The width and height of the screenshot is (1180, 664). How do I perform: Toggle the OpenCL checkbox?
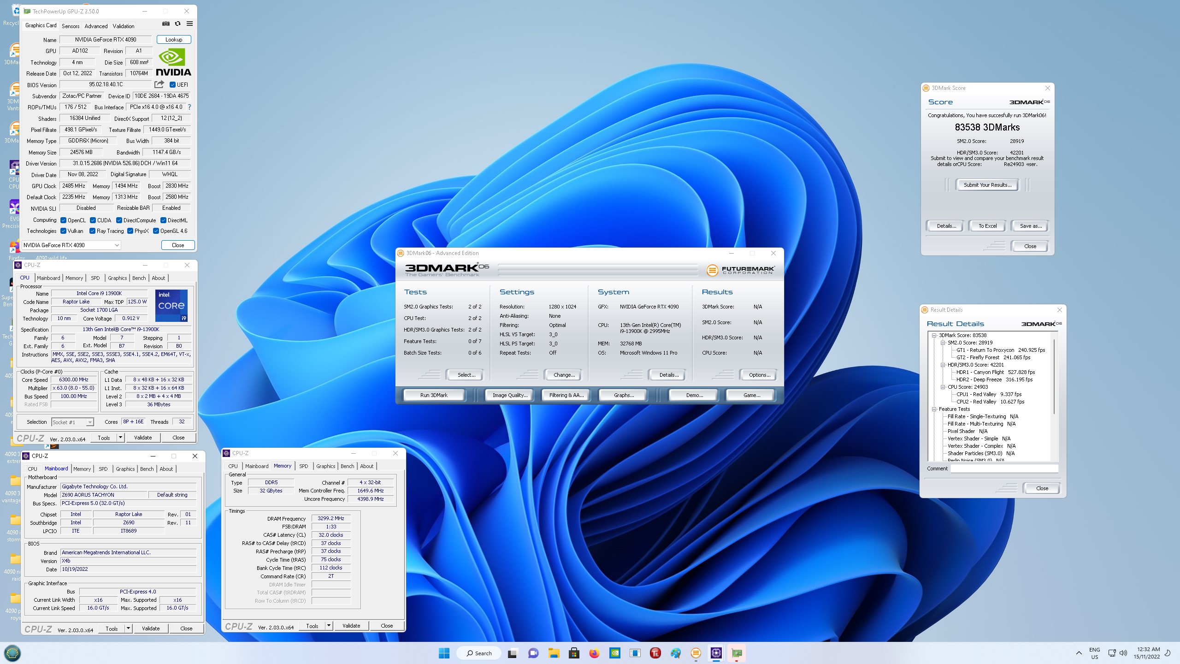[x=64, y=220]
